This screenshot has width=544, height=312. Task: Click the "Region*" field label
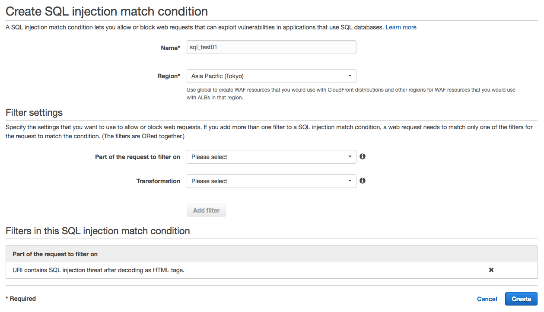point(169,76)
